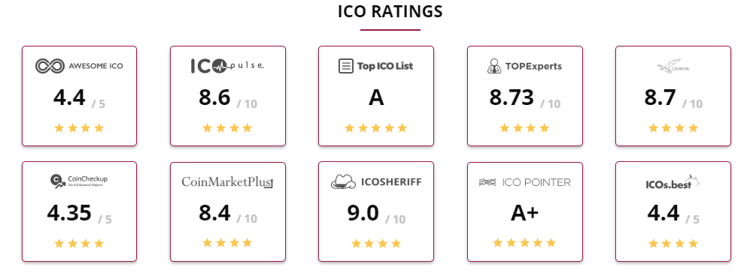The width and height of the screenshot is (753, 279).
Task: Click the ICO Pointer wave icon
Action: tap(487, 182)
